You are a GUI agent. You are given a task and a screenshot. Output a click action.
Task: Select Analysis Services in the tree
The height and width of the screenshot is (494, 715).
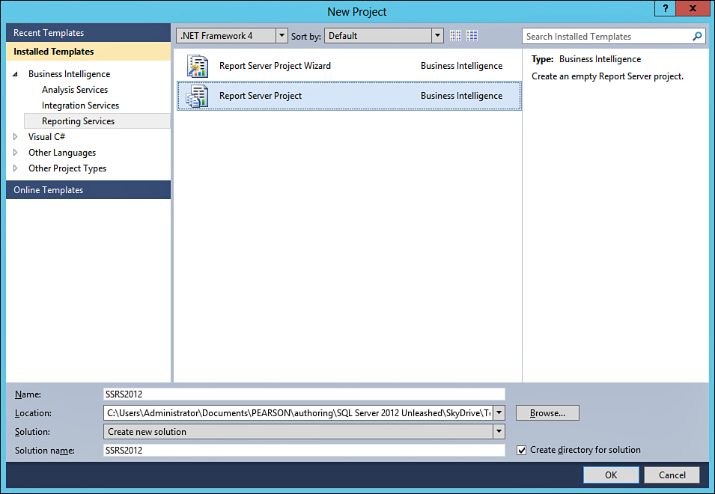point(75,90)
